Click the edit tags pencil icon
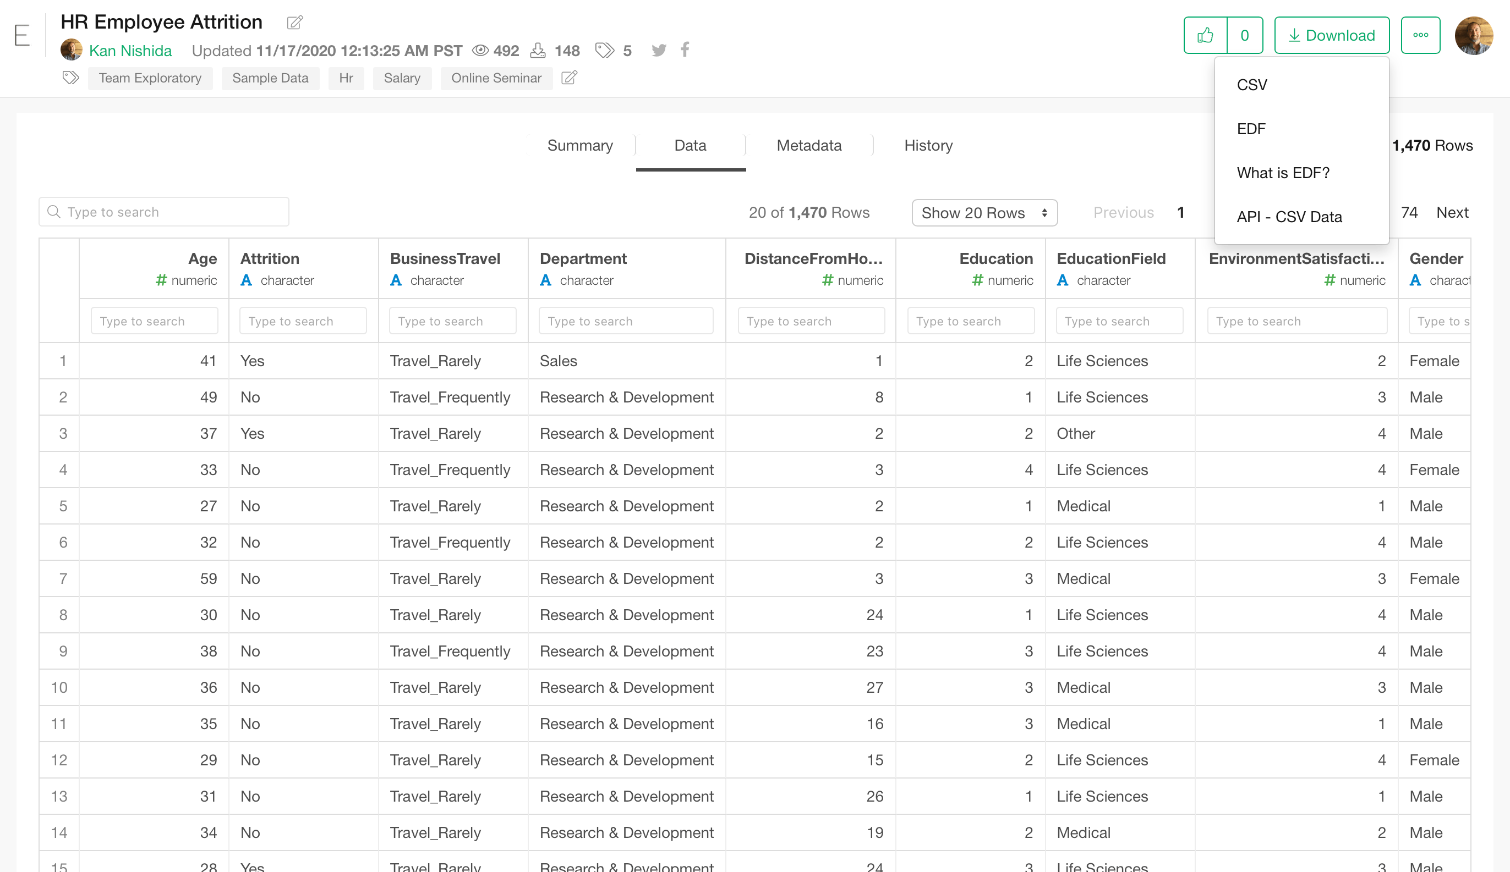1510x872 pixels. [568, 78]
